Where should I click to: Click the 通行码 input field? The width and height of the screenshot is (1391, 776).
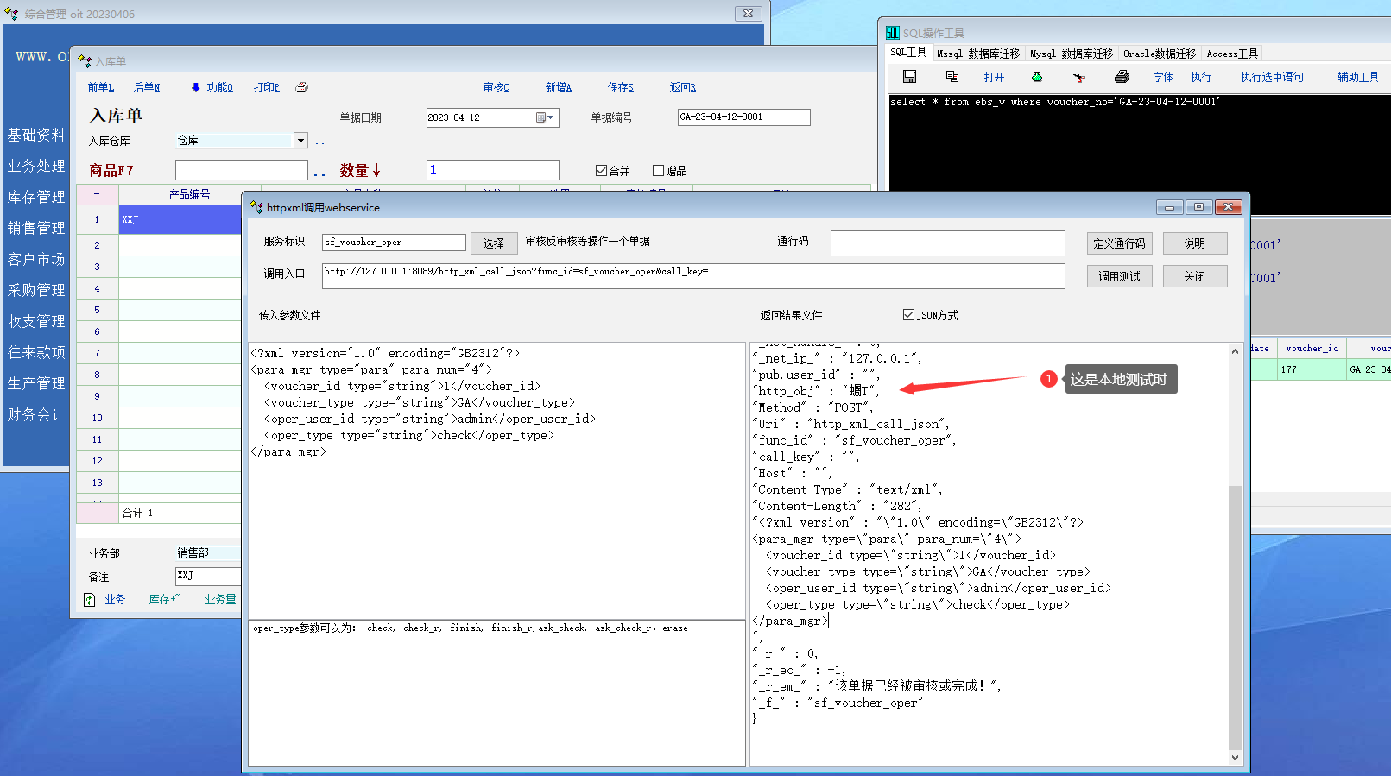[947, 243]
